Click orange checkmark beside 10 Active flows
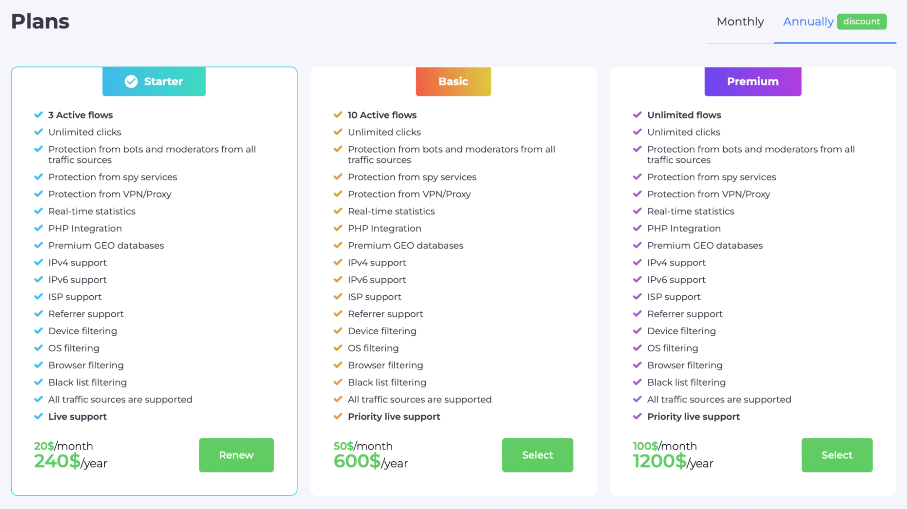This screenshot has width=907, height=509. tap(338, 115)
